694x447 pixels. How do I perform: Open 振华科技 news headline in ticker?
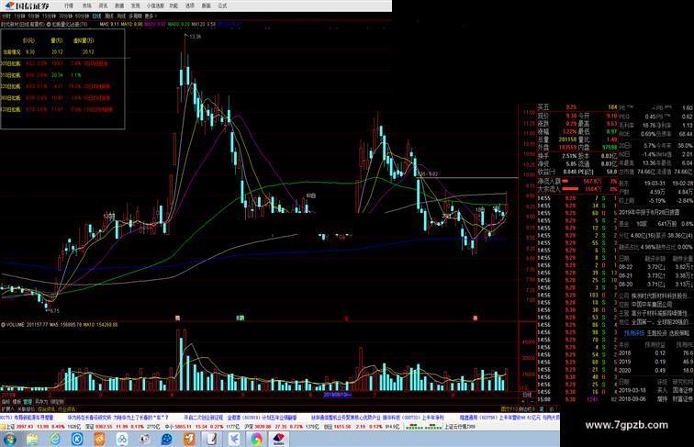coord(413,417)
